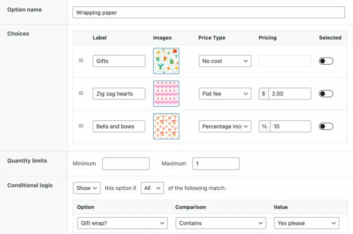The width and height of the screenshot is (353, 234).
Task: Click the reorder handle for Bells and bows
Action: (x=81, y=126)
